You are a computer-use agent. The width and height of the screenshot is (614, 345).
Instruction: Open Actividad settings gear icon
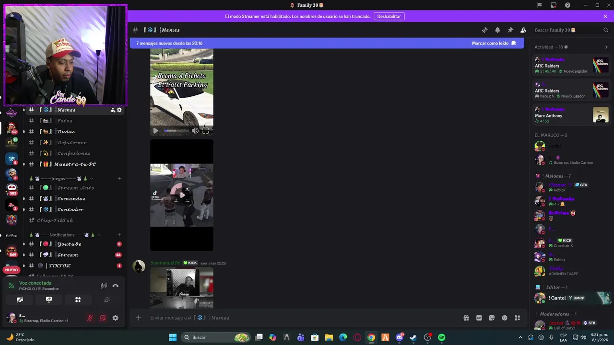tap(566, 47)
